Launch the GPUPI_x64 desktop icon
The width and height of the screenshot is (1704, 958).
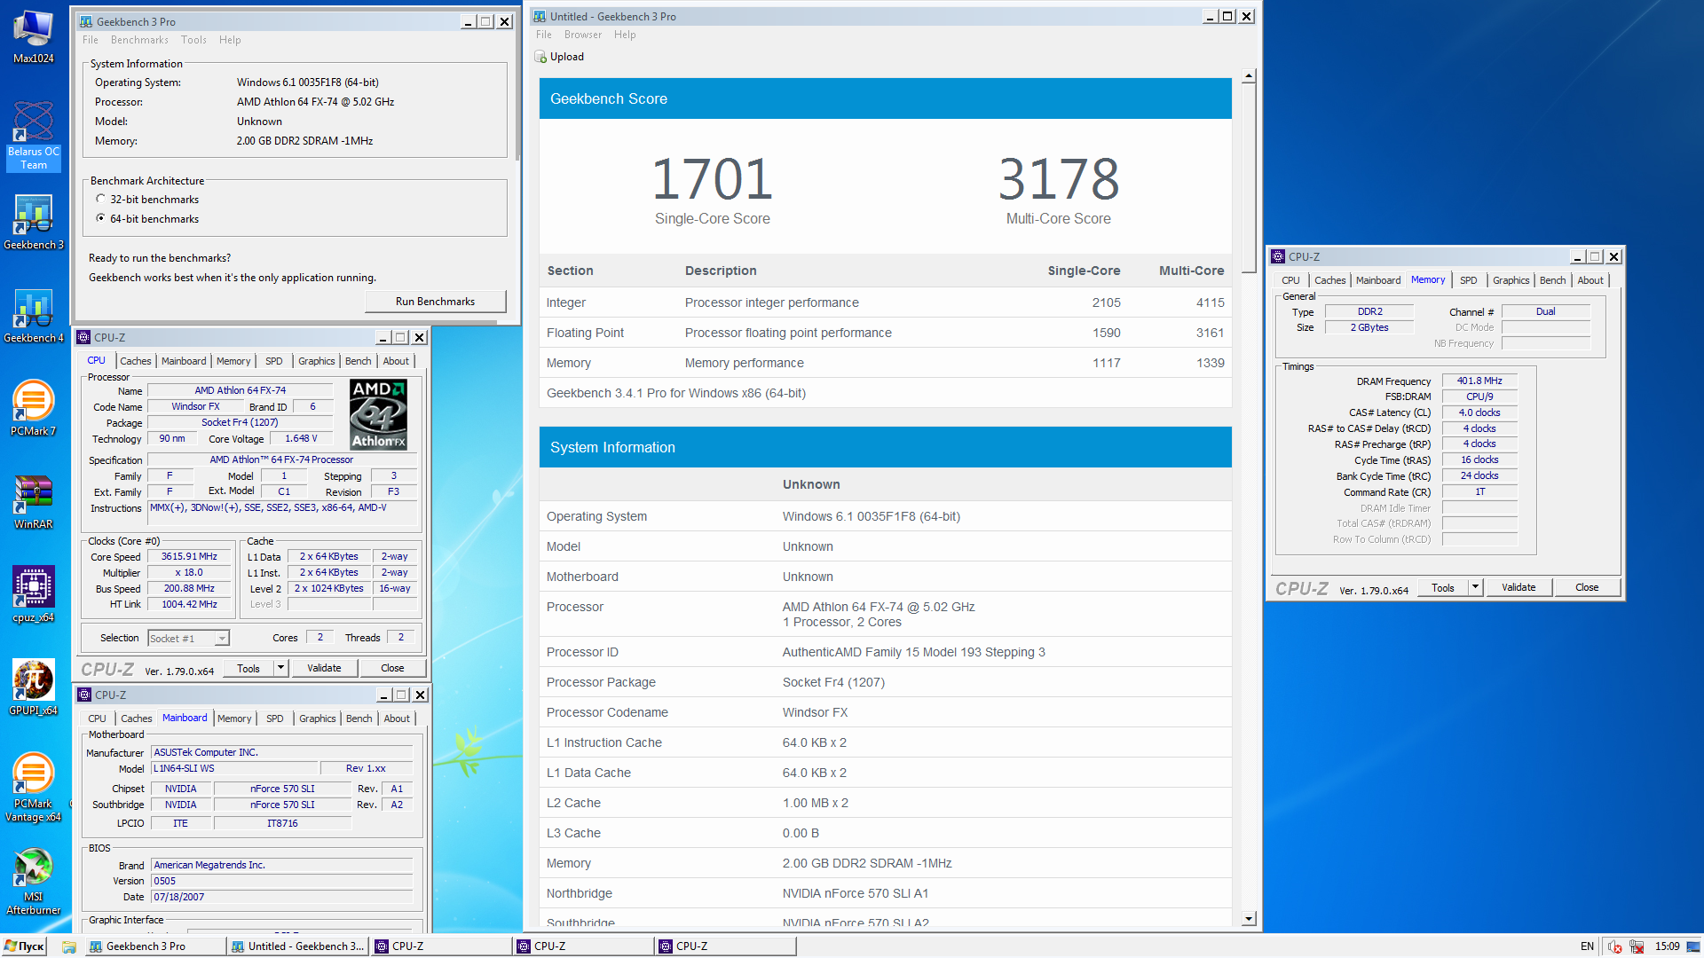click(33, 688)
